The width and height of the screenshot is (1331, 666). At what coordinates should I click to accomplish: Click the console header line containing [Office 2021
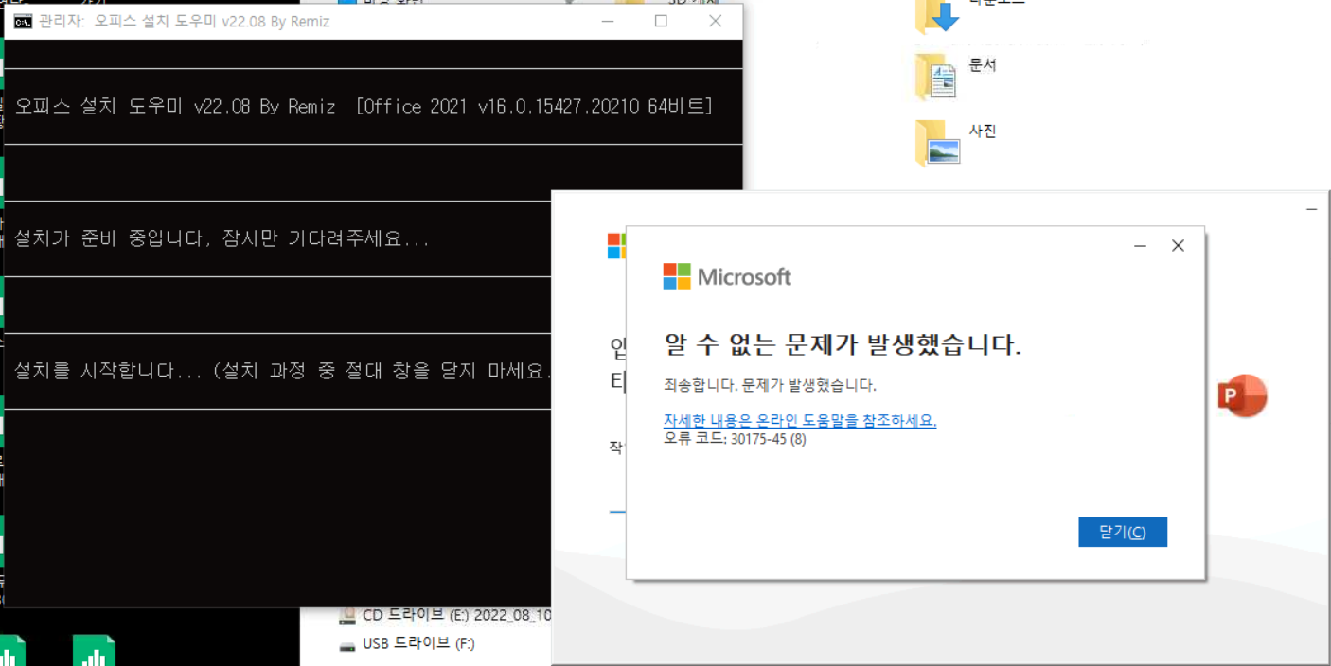tap(364, 106)
